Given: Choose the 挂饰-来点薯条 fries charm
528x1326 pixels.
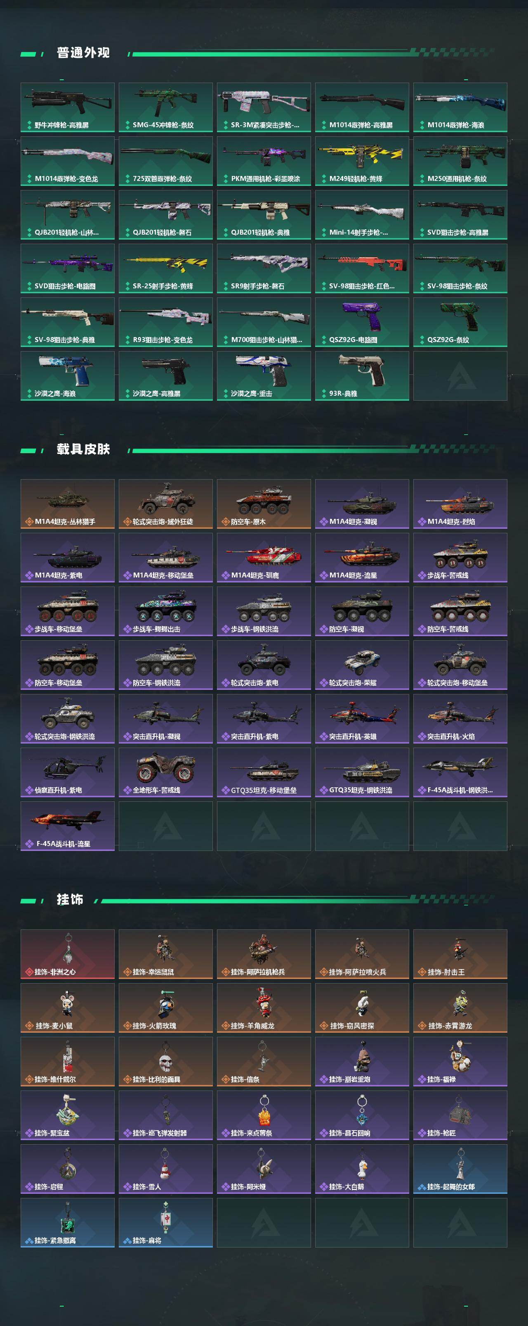Looking at the screenshot, I should (264, 1115).
